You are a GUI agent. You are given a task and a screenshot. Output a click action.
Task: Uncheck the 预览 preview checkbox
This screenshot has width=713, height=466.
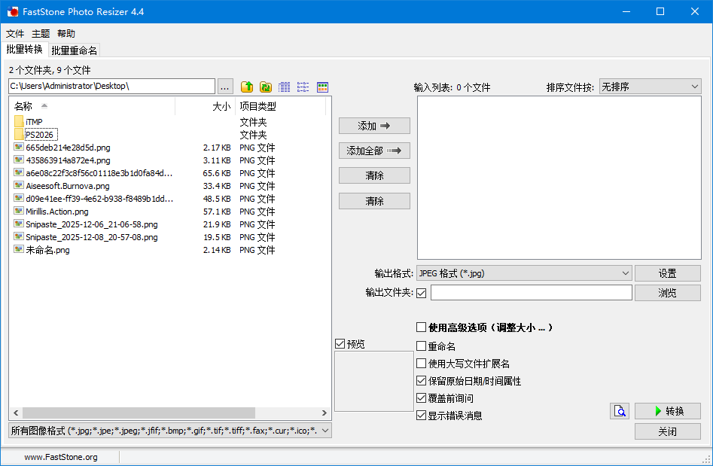(340, 344)
